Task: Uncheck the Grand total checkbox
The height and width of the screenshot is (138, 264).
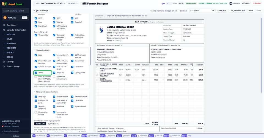Action: (36, 26)
